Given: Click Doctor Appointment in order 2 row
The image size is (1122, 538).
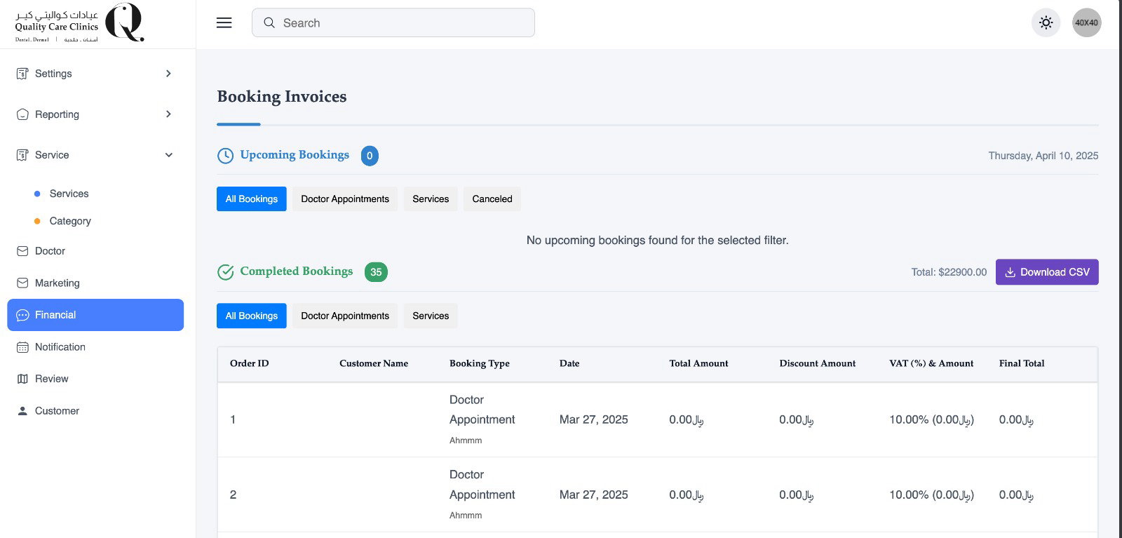Looking at the screenshot, I should tap(482, 485).
